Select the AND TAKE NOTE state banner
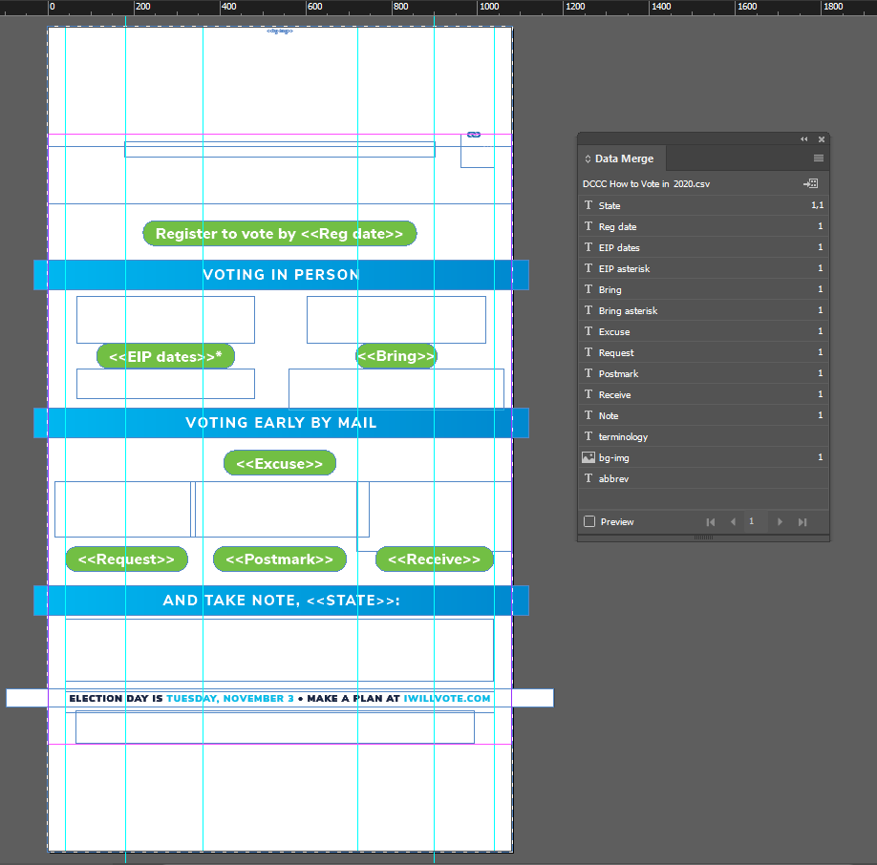 tap(281, 601)
